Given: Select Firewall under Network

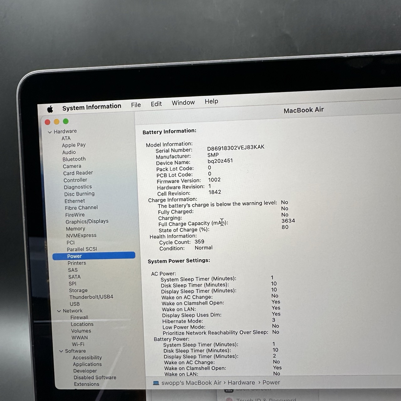Looking at the screenshot, I should click(79, 317).
